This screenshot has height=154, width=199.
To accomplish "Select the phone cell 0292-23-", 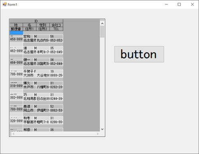I will click(x=57, y=87).
